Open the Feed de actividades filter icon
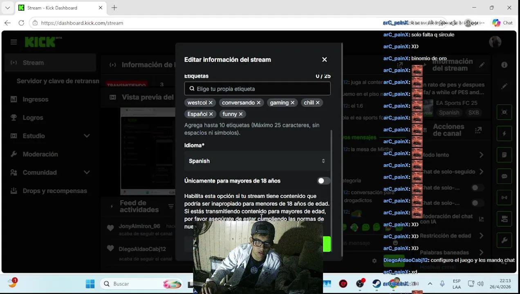520x294 pixels. 171,207
